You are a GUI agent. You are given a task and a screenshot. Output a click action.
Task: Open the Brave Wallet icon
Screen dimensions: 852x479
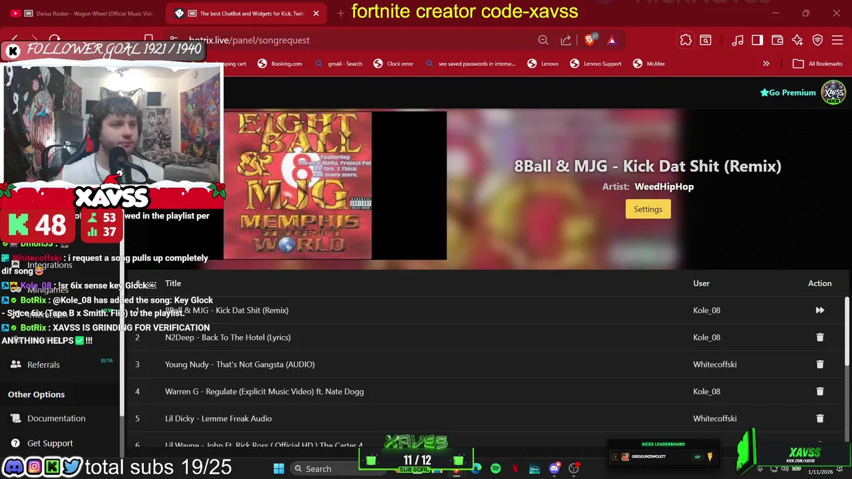tap(777, 40)
